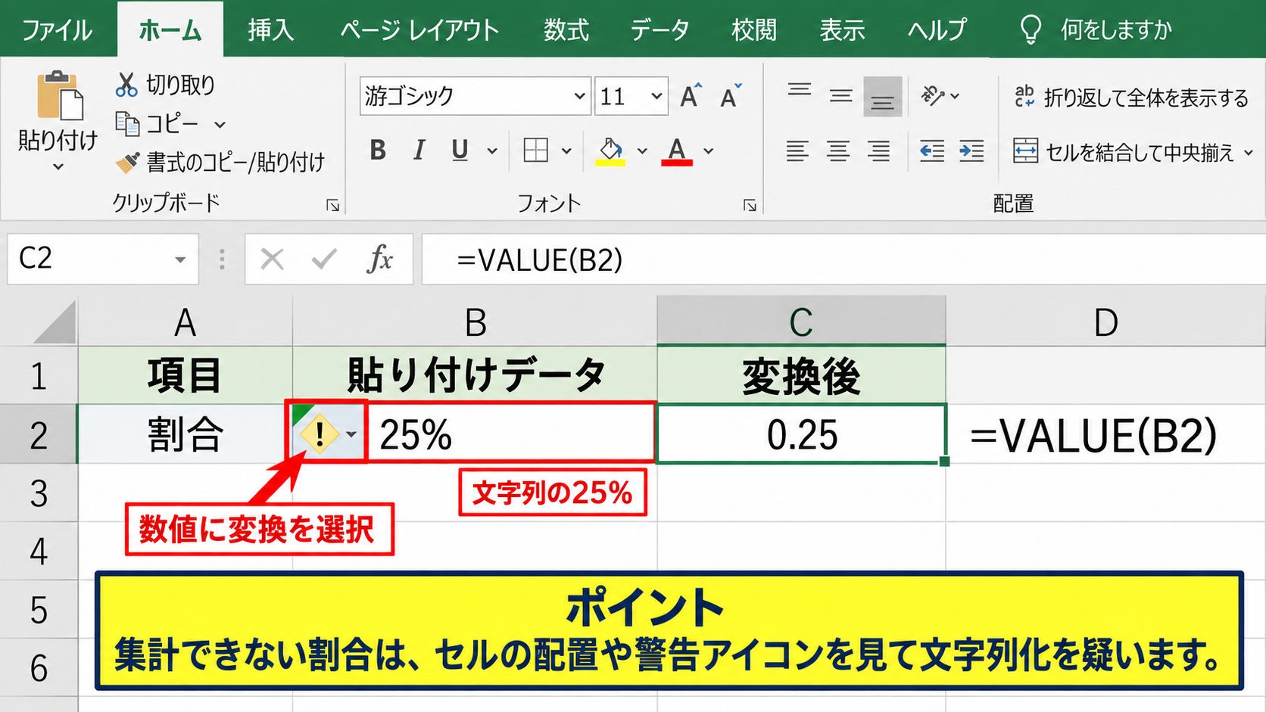This screenshot has width=1266, height=712.
Task: Click the fx insert function button
Action: [x=380, y=259]
